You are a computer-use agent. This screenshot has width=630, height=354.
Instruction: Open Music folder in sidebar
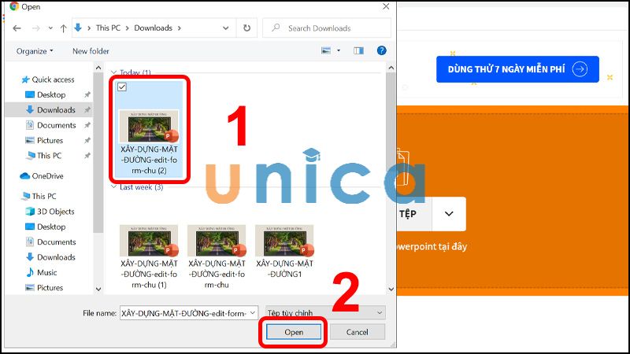point(42,272)
